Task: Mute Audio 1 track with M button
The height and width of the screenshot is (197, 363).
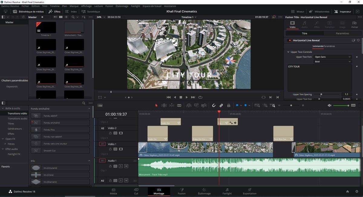Action: 126,166
